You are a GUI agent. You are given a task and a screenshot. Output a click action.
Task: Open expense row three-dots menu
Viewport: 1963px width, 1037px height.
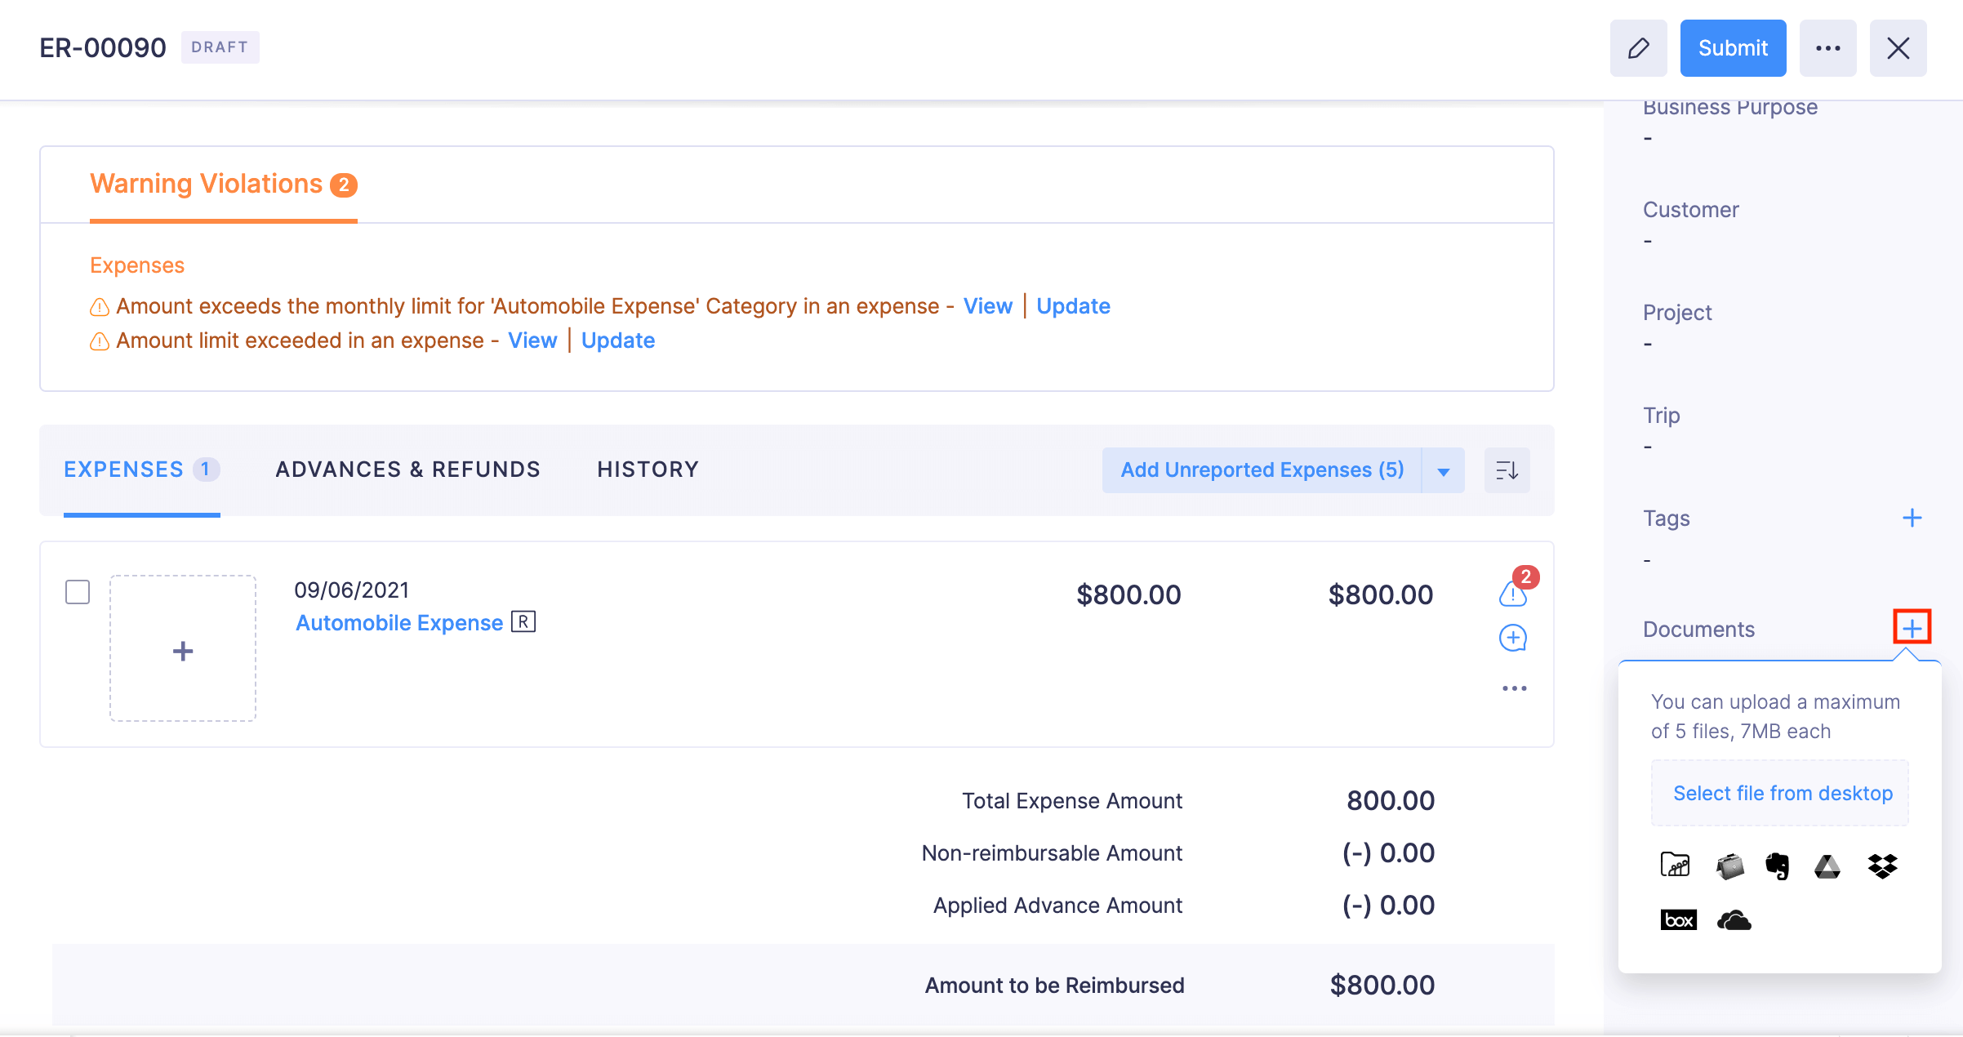point(1514,688)
